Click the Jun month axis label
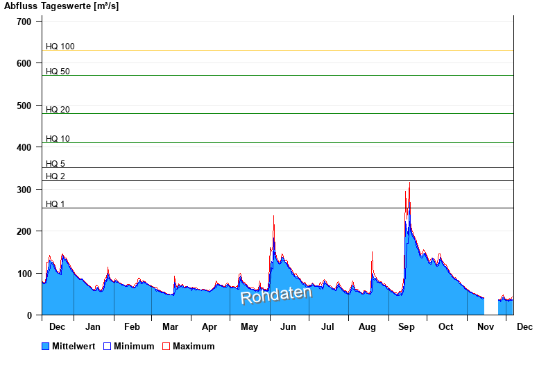555x382 pixels. point(288,327)
